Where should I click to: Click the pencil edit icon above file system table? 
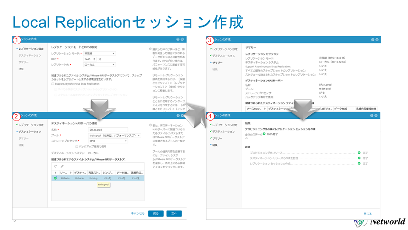click(62, 166)
